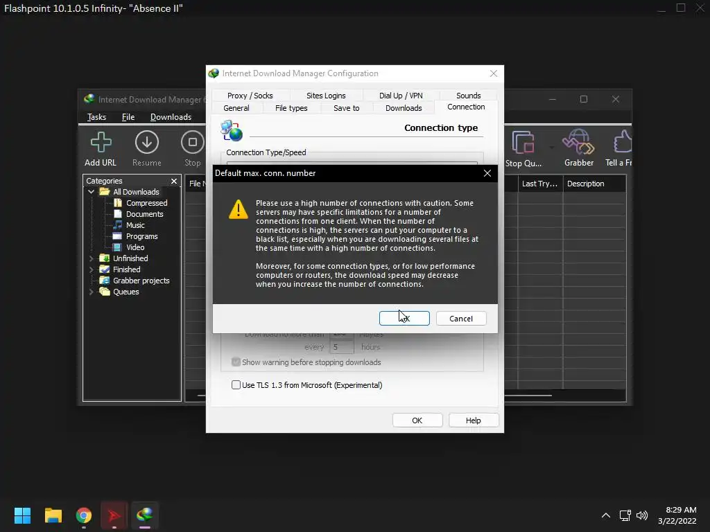This screenshot has height=532, width=710.
Task: Switch to the Dial Up / VPN tab
Action: 401,96
